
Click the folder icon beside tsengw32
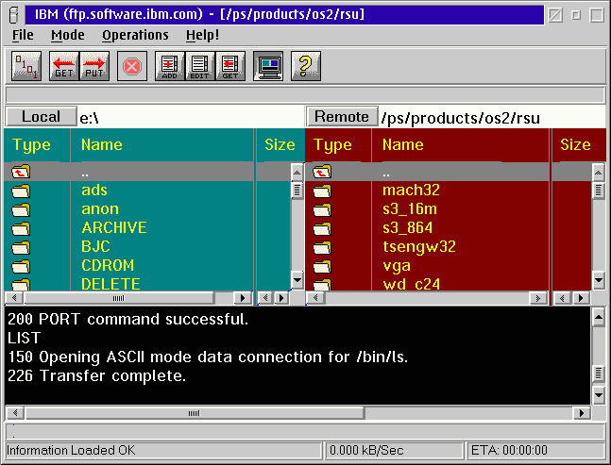point(322,247)
